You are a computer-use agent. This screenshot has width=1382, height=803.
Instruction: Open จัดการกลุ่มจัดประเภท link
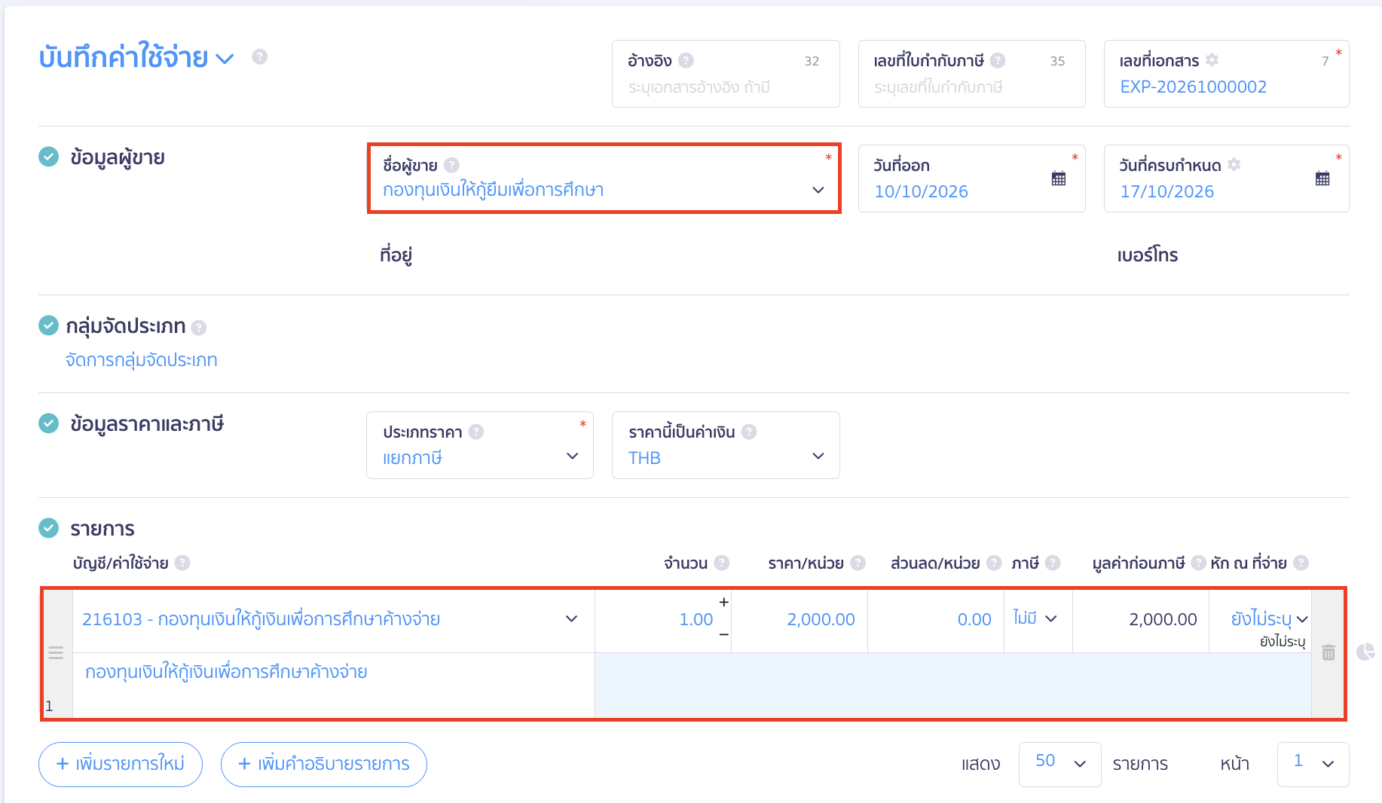pyautogui.click(x=141, y=360)
